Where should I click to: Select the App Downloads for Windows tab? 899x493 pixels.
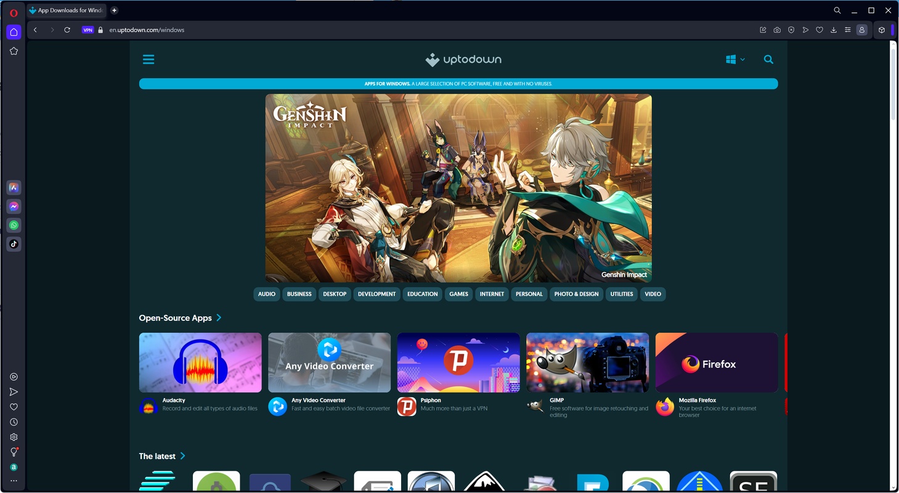pos(67,10)
